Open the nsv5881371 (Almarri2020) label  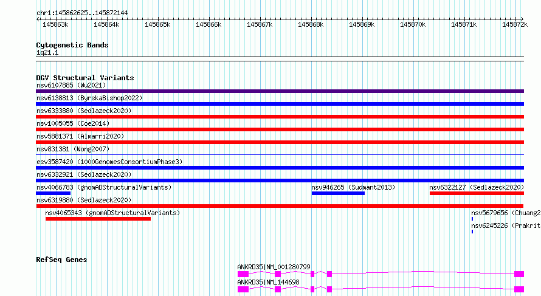[x=80, y=136]
